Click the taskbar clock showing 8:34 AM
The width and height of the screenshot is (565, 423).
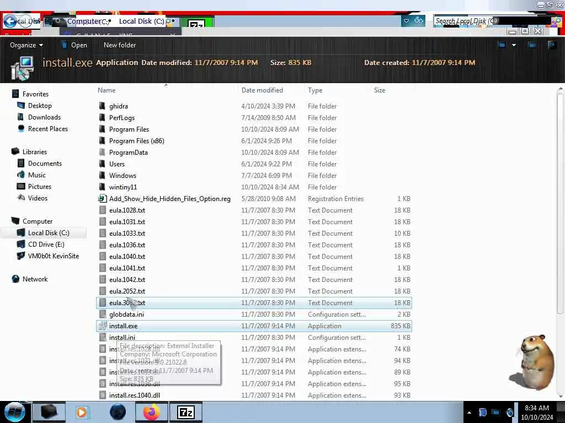click(x=536, y=412)
